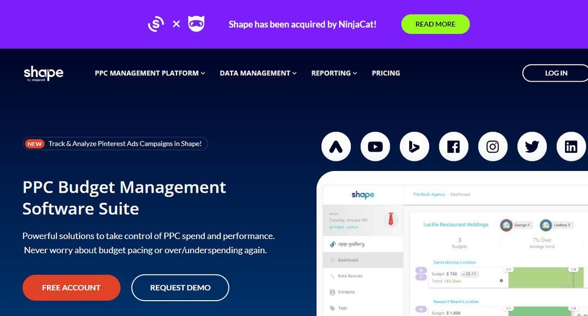Viewport: 588px width, 316px height.
Task: Click the app gallery swirl icon
Action: (x=332, y=244)
